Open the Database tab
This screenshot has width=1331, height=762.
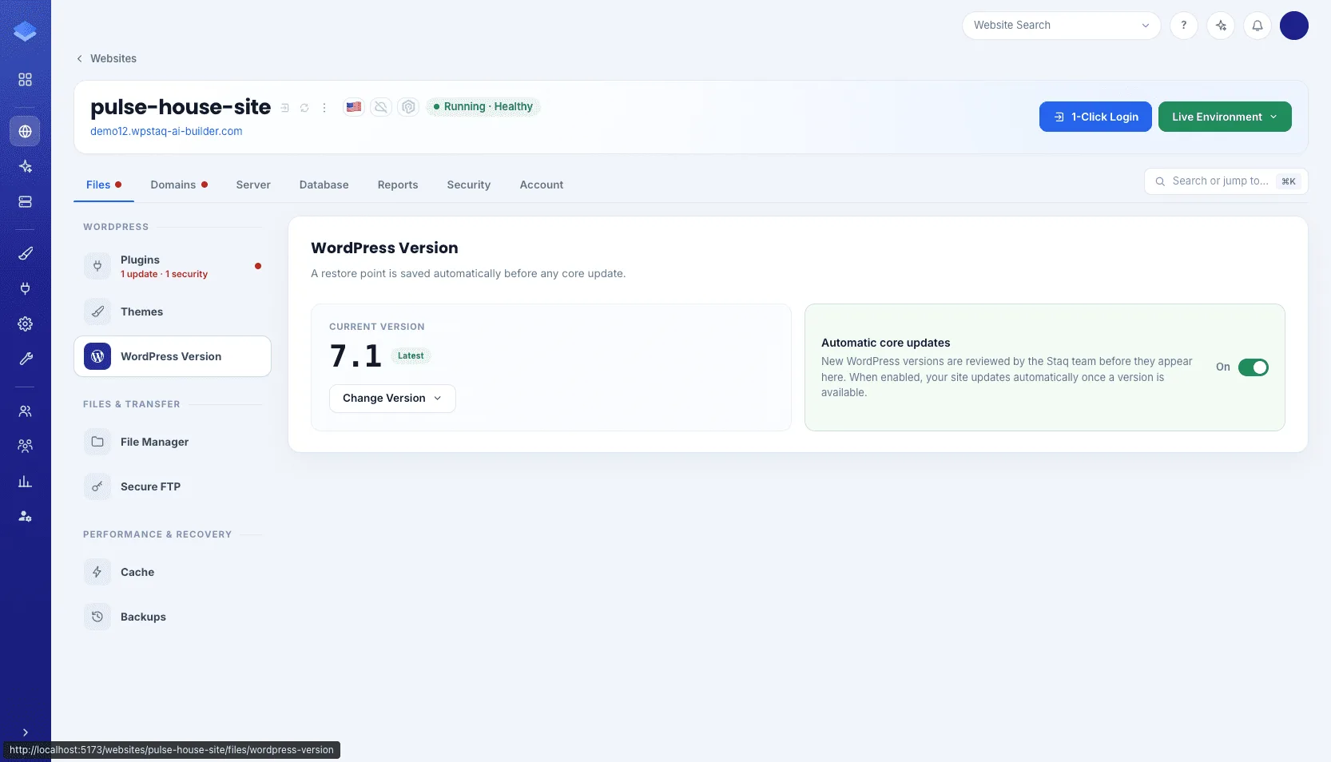pyautogui.click(x=324, y=185)
